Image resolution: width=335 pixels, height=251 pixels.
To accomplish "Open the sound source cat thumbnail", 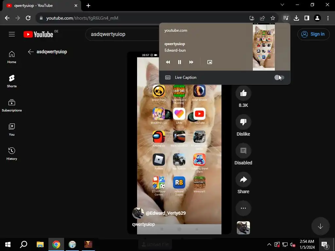I will coord(243,228).
